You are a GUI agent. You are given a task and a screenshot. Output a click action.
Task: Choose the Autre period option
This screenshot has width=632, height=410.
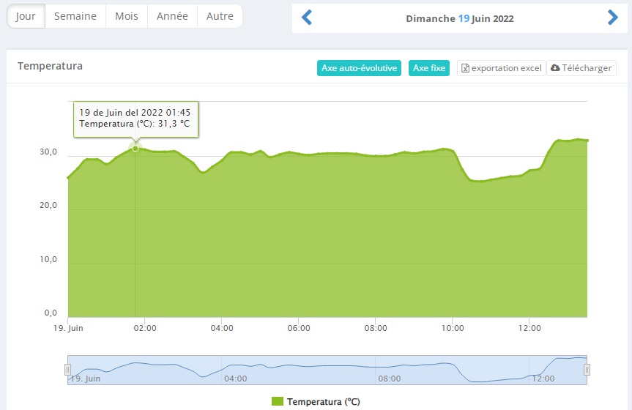(220, 16)
